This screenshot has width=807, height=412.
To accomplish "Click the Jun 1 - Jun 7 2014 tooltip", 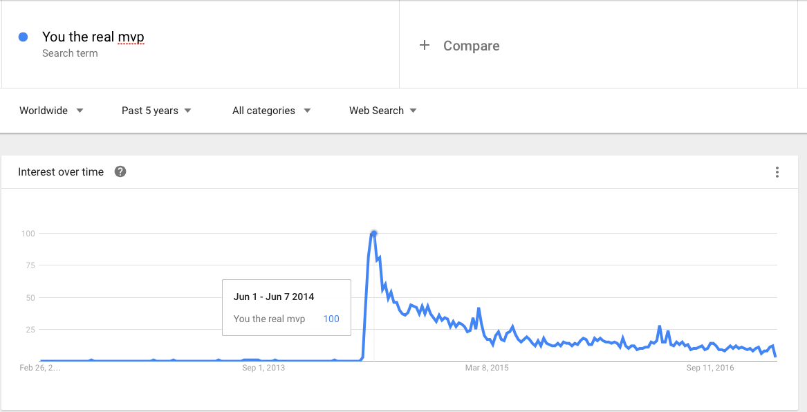I will pos(286,308).
